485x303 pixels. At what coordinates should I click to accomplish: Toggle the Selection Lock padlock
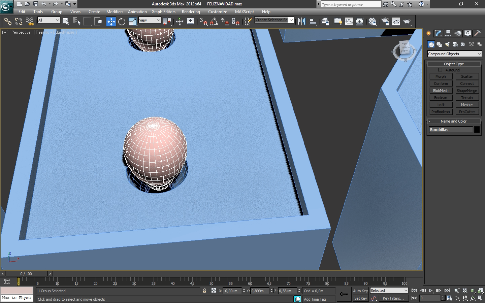[204, 291]
